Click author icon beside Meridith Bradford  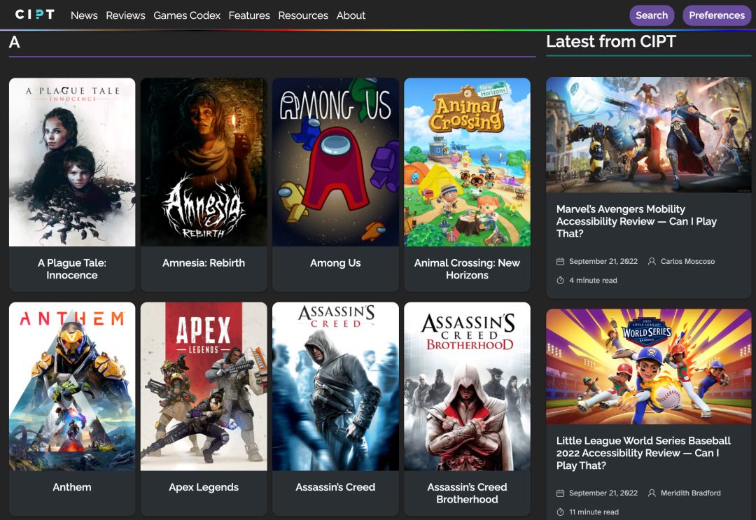point(652,493)
